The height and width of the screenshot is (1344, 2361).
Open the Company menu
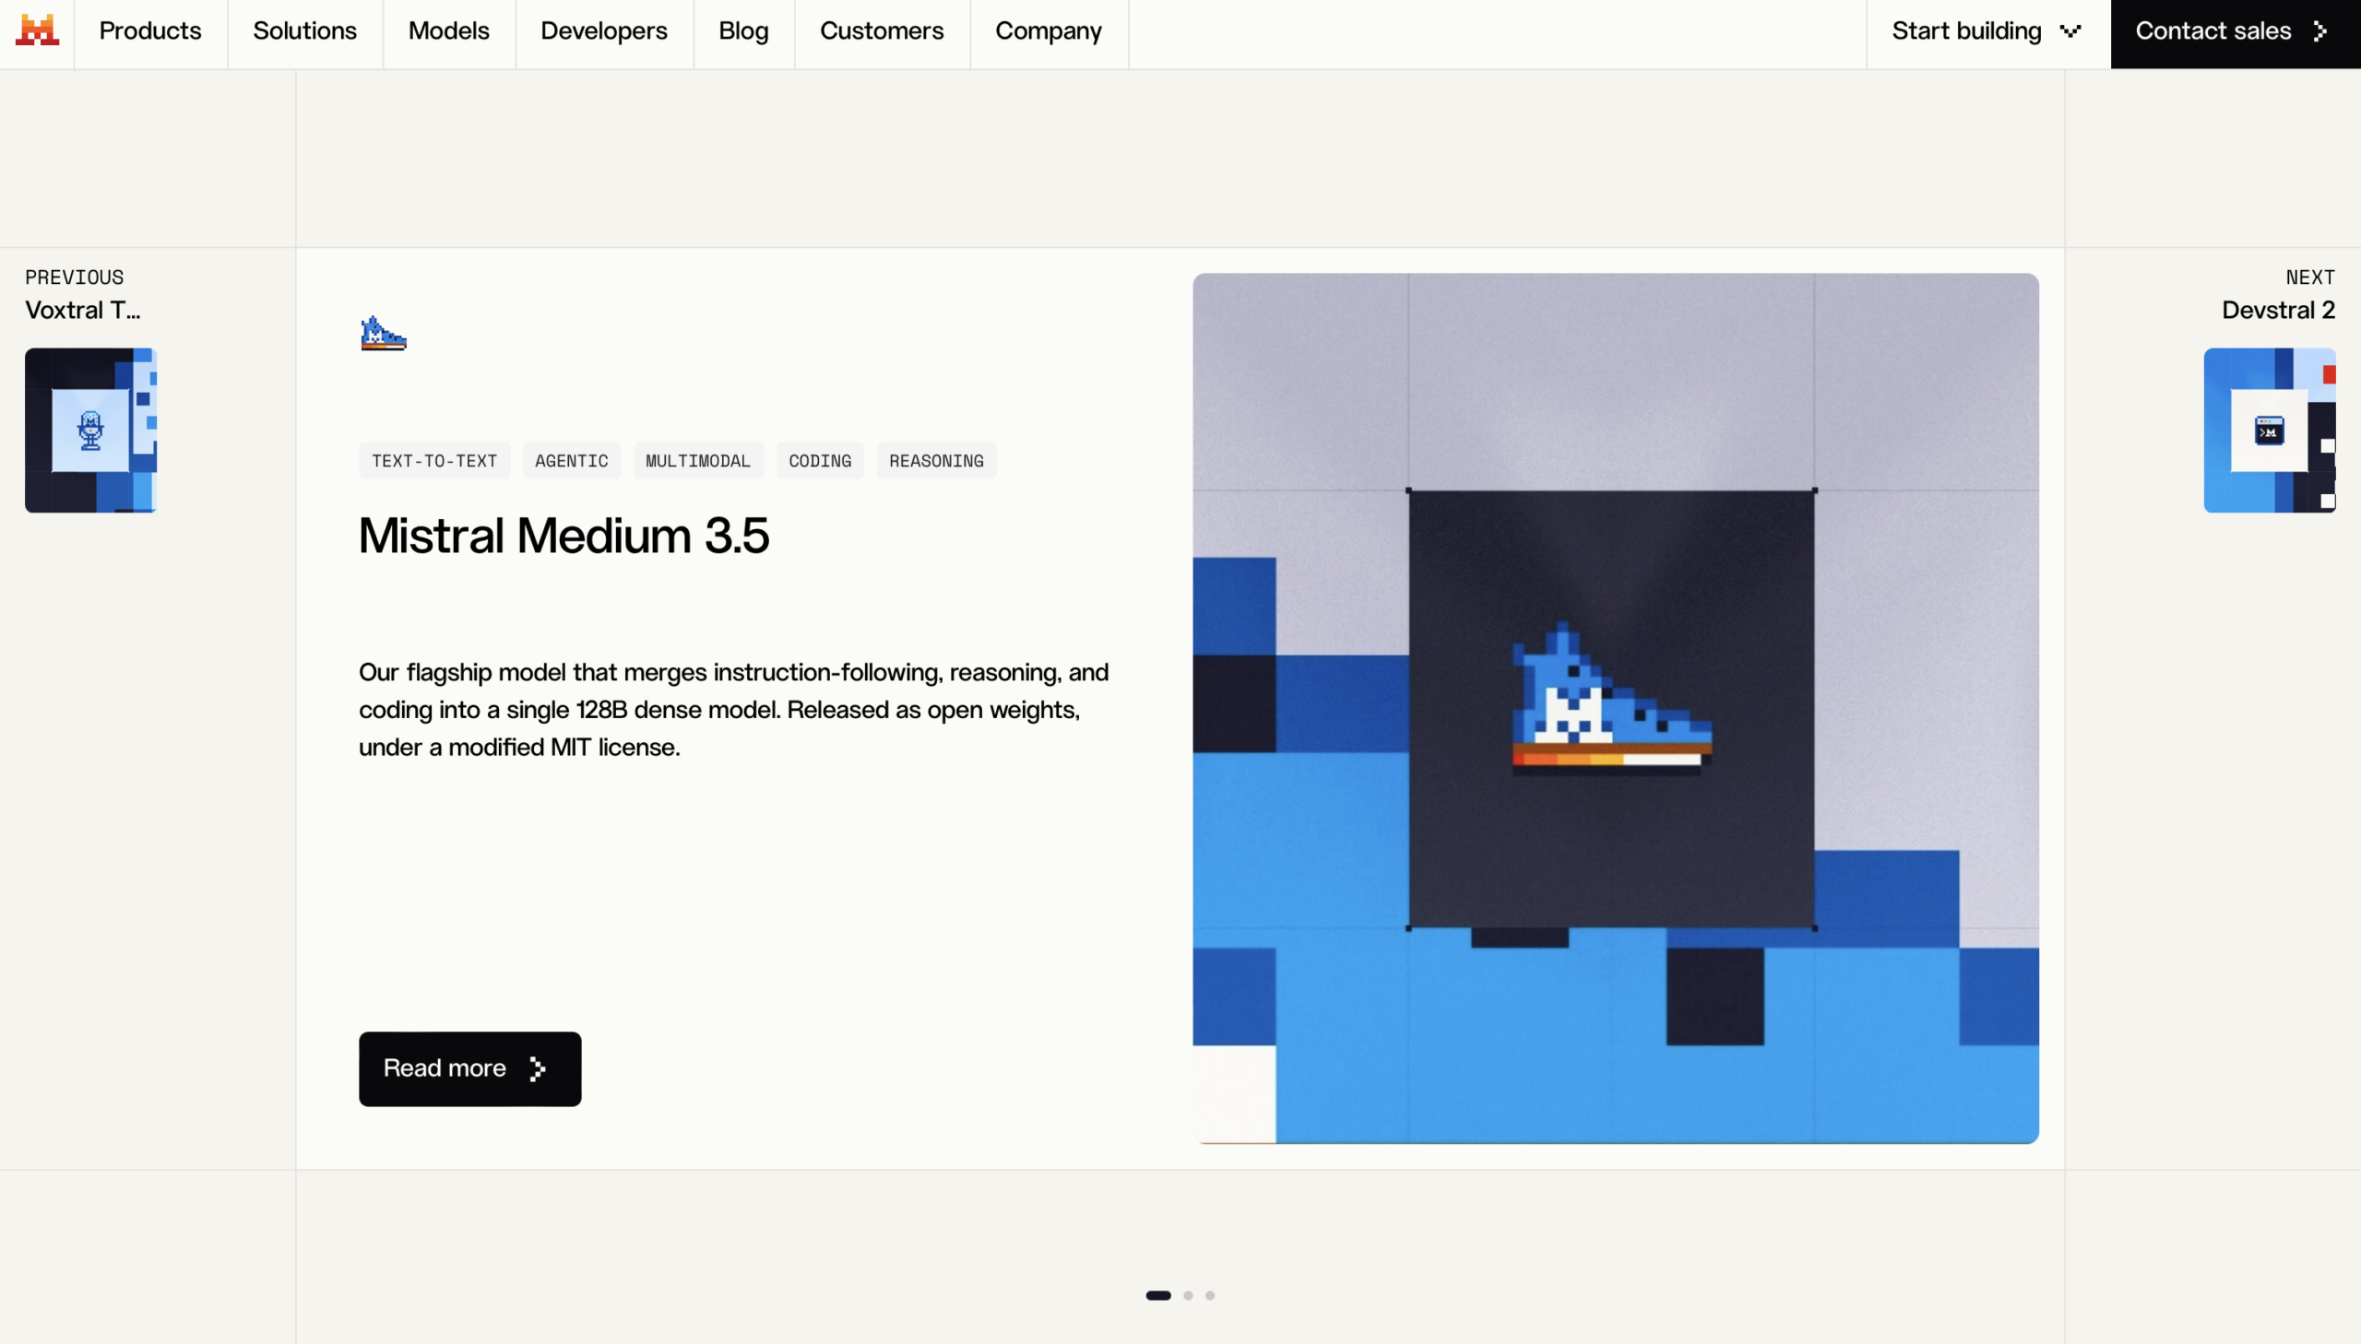[x=1048, y=31]
